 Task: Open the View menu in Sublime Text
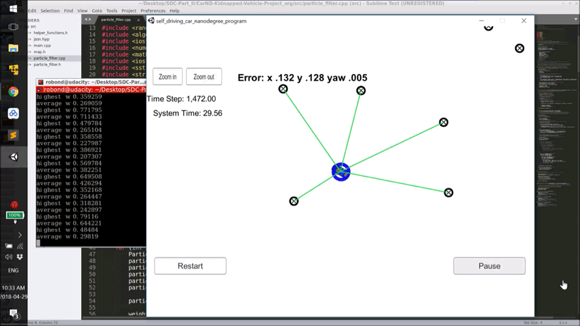[82, 11]
